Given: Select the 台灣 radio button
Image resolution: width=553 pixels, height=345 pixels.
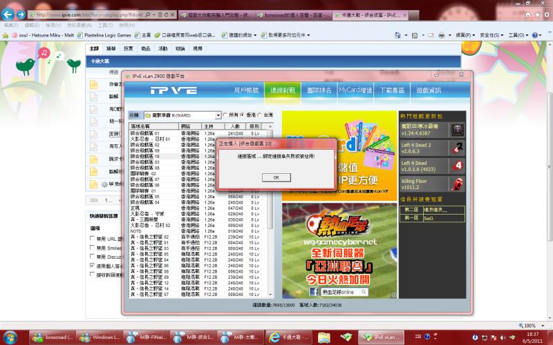Looking at the screenshot, I should pos(260,115).
